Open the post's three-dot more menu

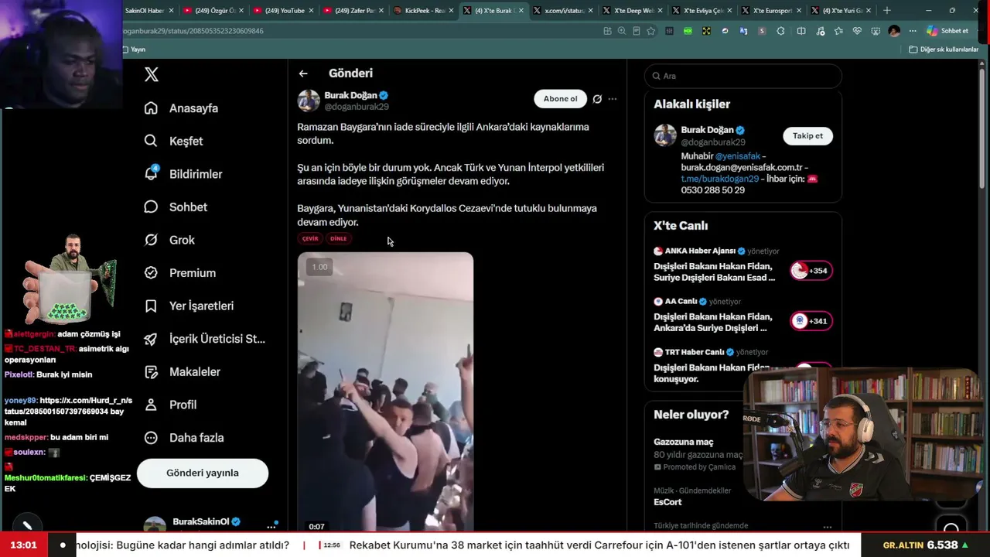[613, 99]
